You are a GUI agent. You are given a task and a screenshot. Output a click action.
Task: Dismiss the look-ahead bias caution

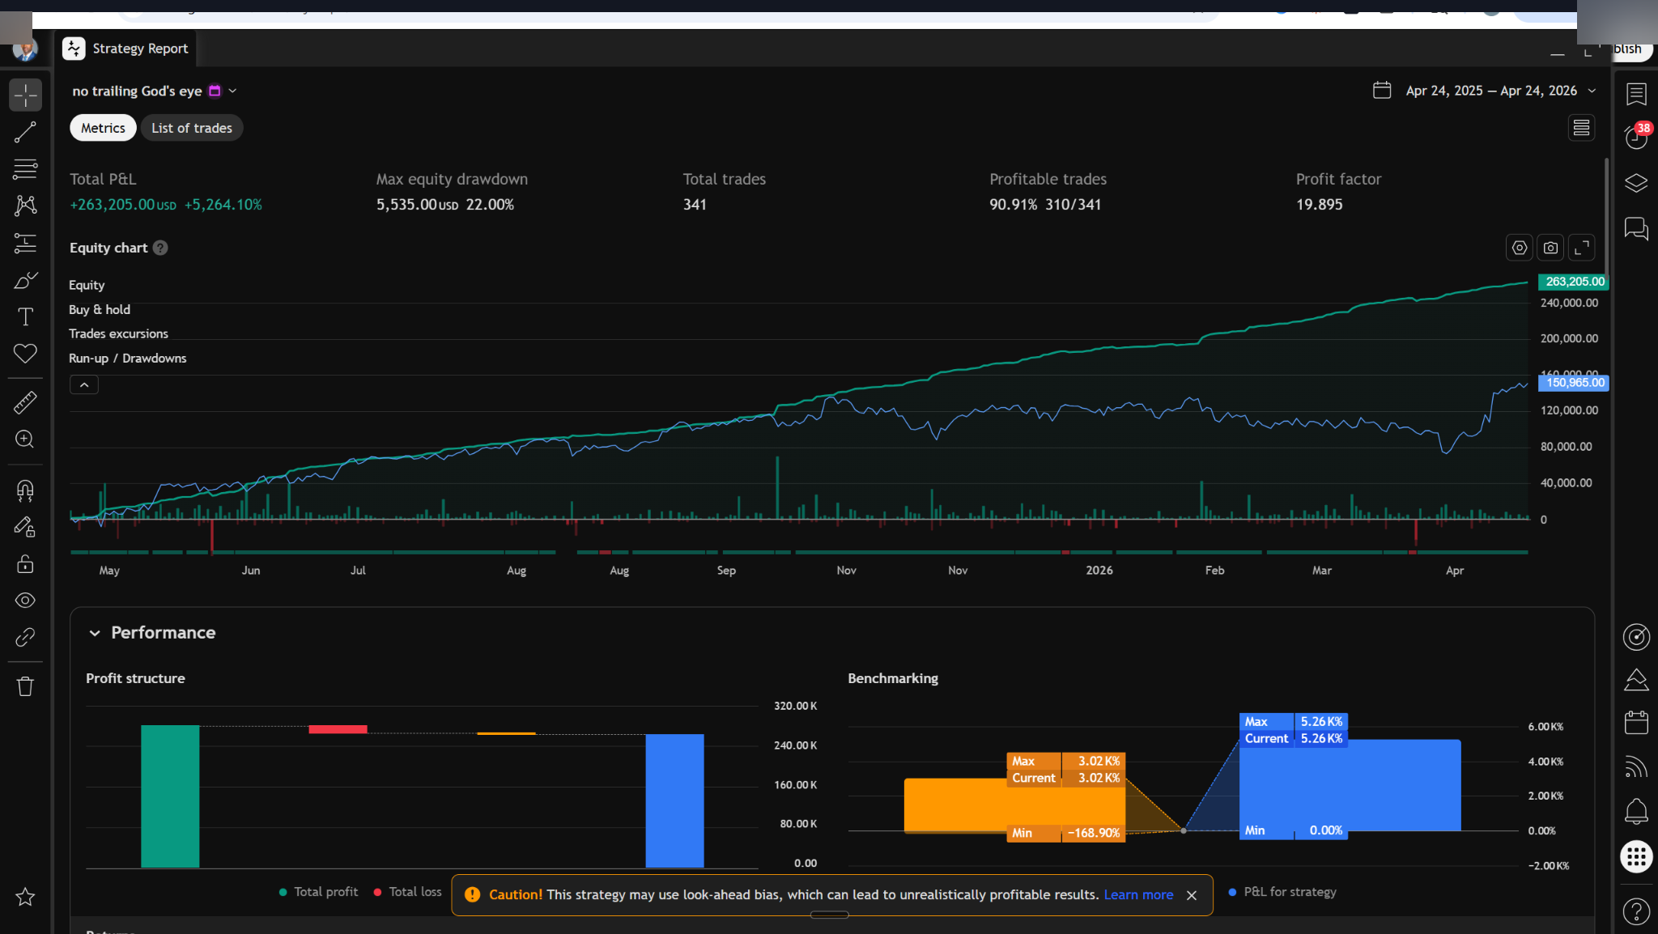click(x=1192, y=895)
